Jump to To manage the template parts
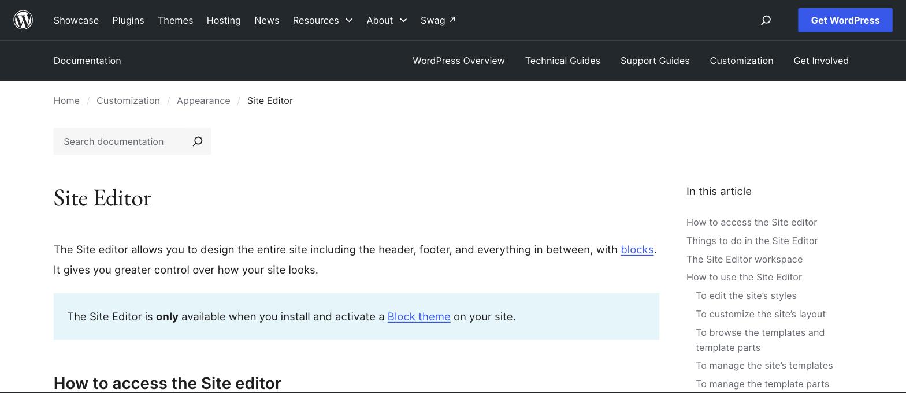 (762, 384)
